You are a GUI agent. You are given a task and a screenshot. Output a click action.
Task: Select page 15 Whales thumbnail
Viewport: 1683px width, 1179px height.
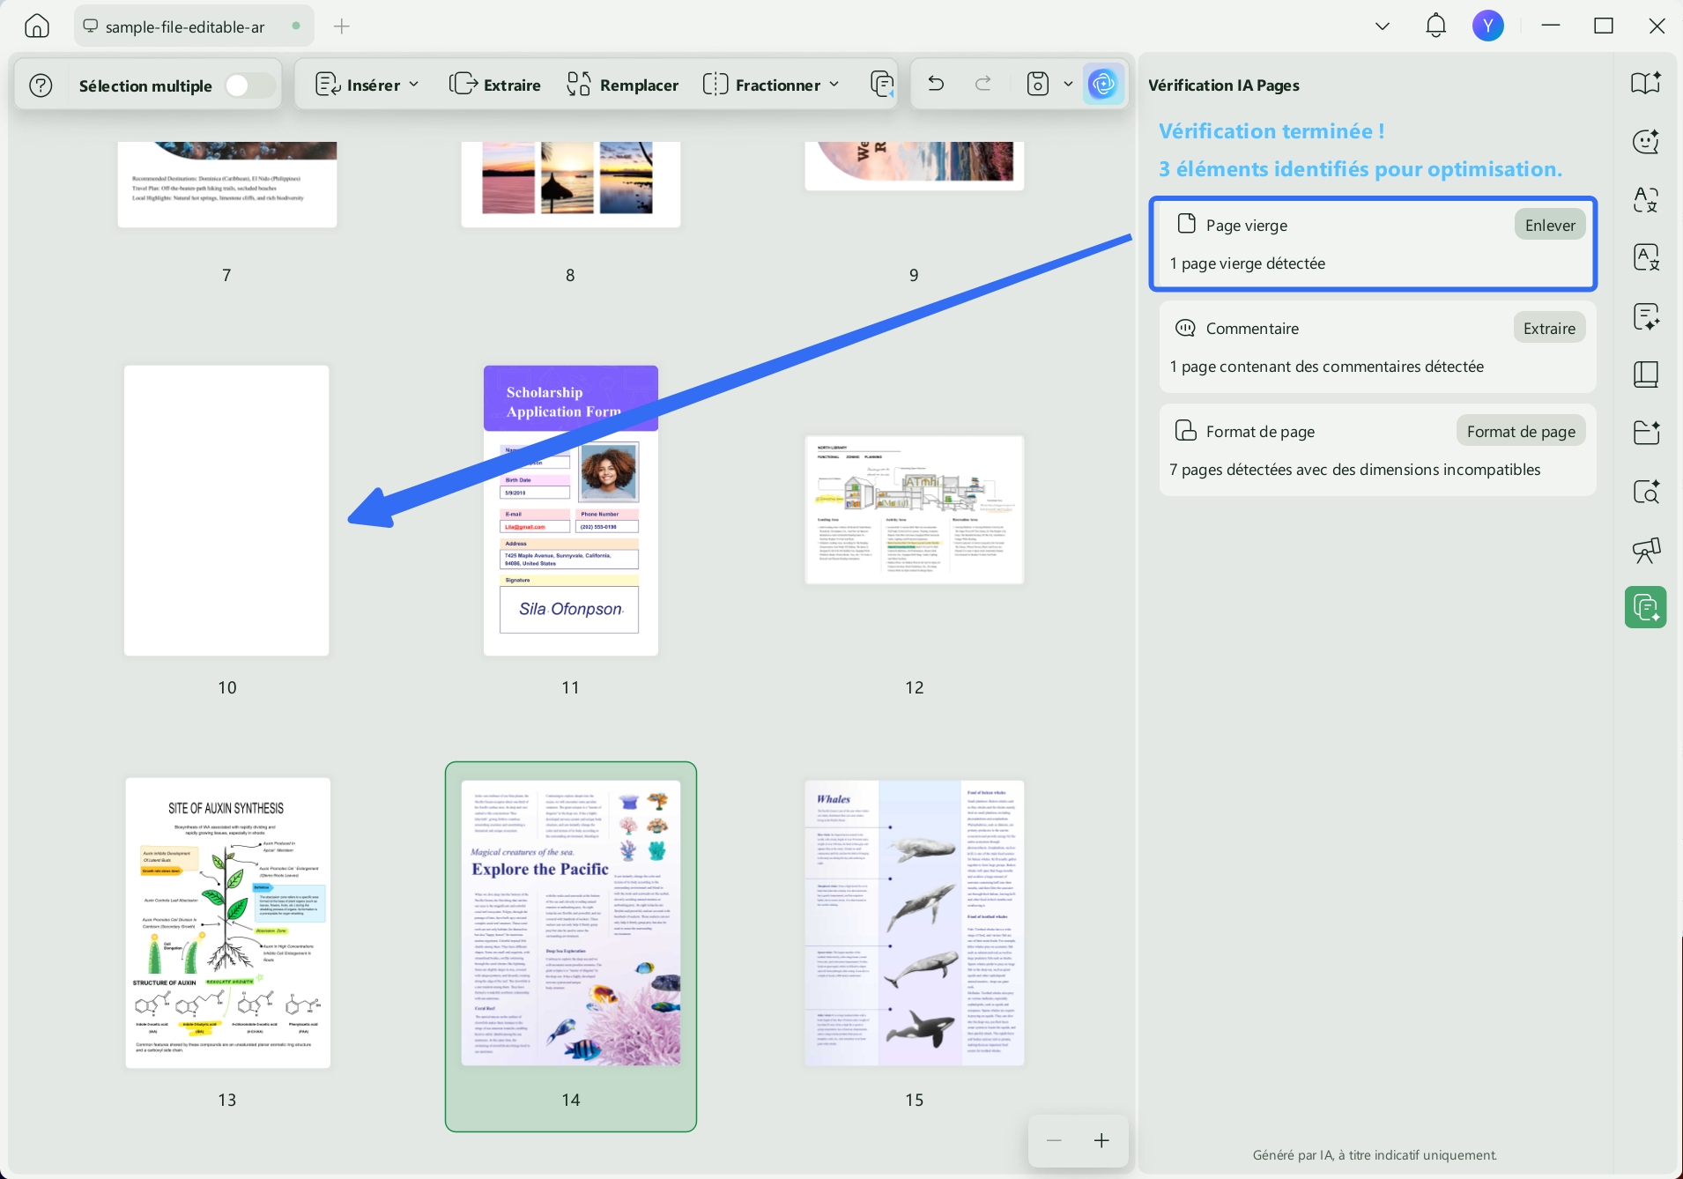click(x=915, y=923)
